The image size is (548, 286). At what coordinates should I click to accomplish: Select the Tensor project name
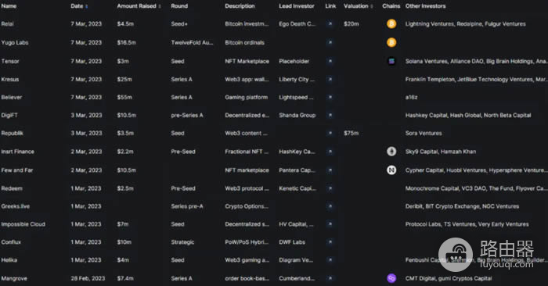(10, 61)
